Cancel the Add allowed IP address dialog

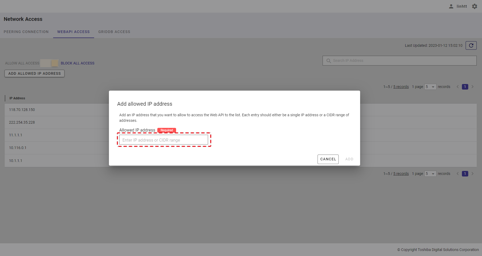pos(328,159)
